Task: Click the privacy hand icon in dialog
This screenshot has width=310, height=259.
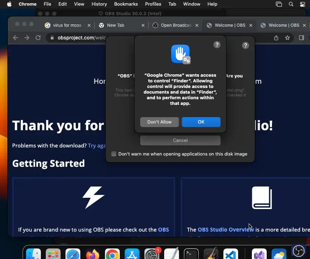Action: (180, 54)
